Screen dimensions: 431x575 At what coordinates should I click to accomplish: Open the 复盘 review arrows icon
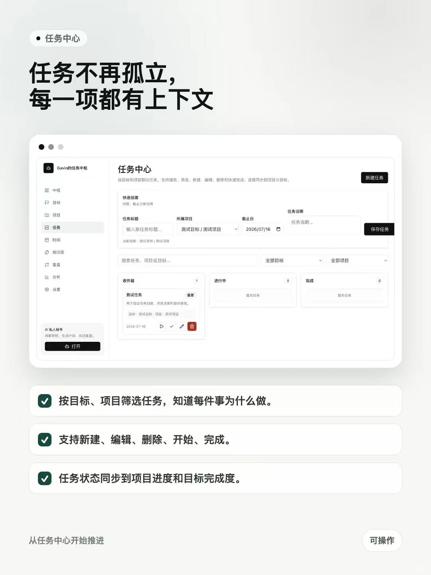(47, 265)
